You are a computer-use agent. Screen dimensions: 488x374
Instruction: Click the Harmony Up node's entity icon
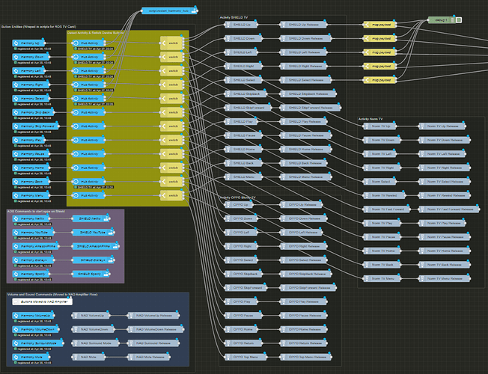(16, 43)
